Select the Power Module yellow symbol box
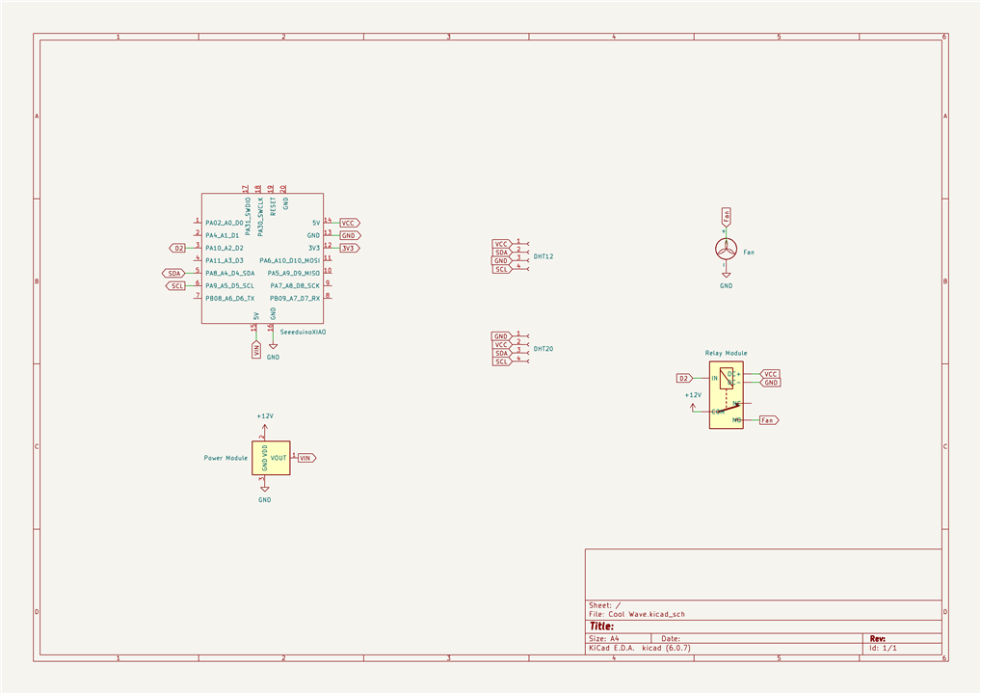This screenshot has height=694, width=981. (271, 458)
